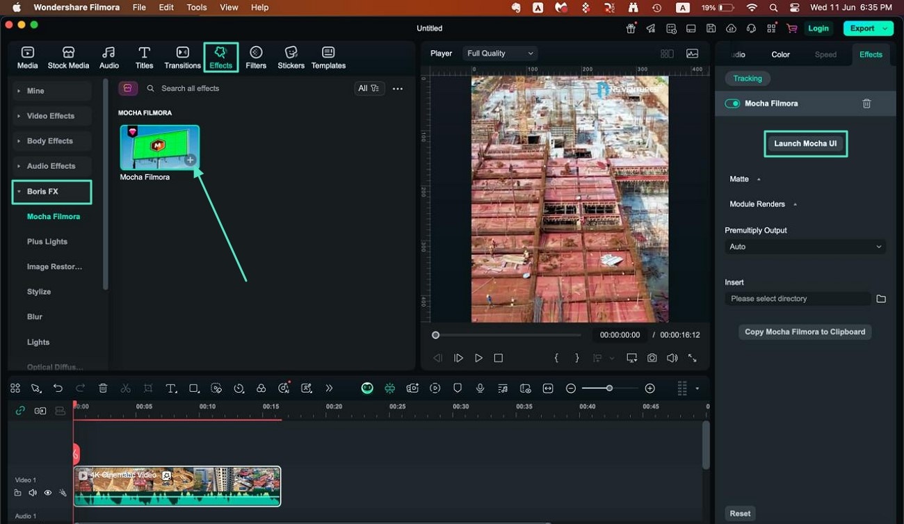Click the speed clock icon in timeline toolbar
904x524 pixels.
point(239,388)
